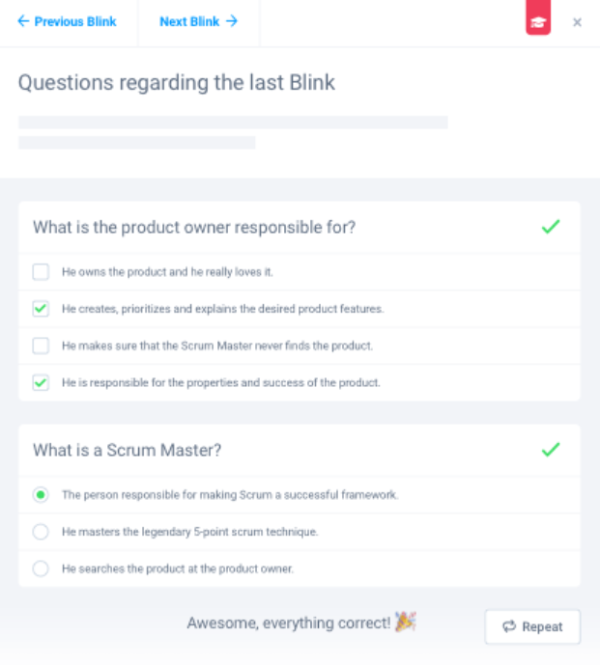Select 'The person responsible for making Scrum' radio
The height and width of the screenshot is (665, 600).
pyautogui.click(x=41, y=495)
